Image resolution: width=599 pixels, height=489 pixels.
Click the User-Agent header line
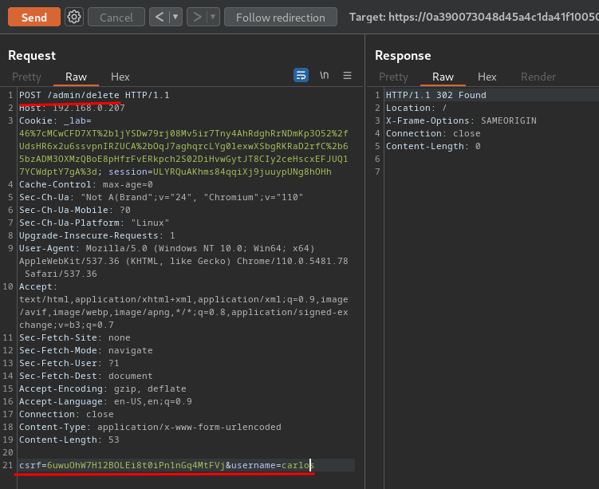[167, 248]
